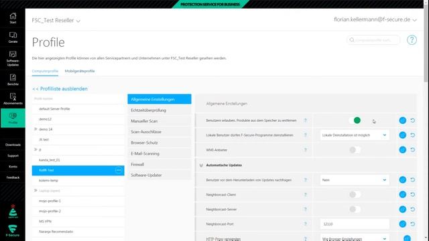Select the mojo-profile-1 row
The width and height of the screenshot is (429, 241).
click(x=78, y=201)
